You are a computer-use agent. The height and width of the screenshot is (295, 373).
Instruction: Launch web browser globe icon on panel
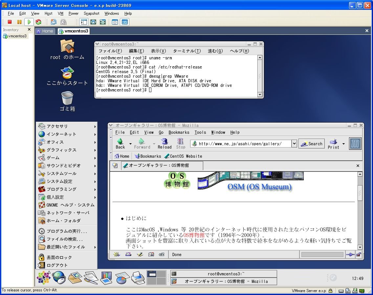point(59,277)
